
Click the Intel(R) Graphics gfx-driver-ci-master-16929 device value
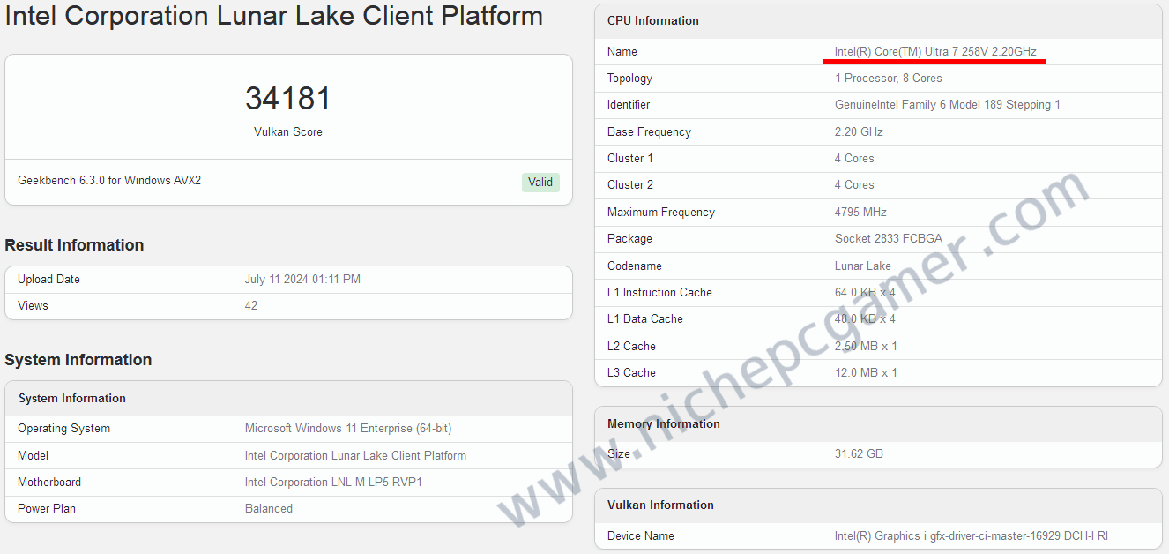tap(972, 536)
